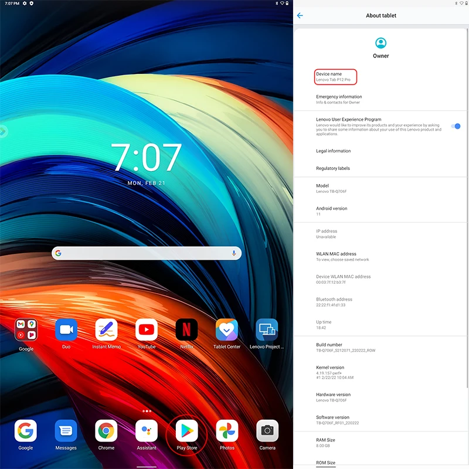Open Instant Memo app
This screenshot has width=469, height=469.
[106, 330]
